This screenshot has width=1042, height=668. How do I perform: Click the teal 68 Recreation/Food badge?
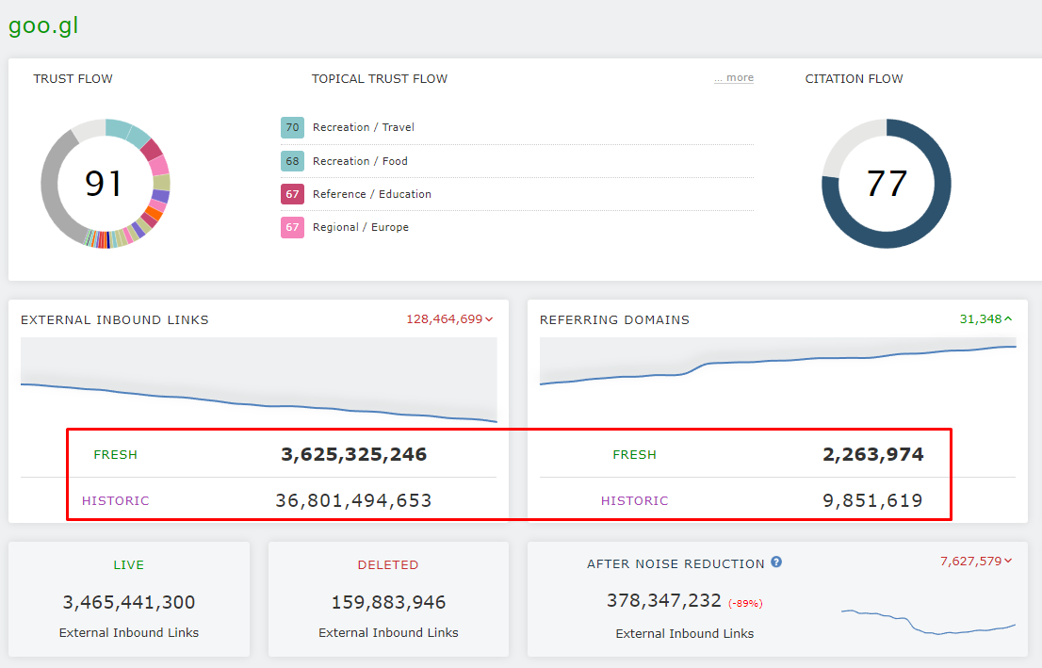pyautogui.click(x=292, y=161)
